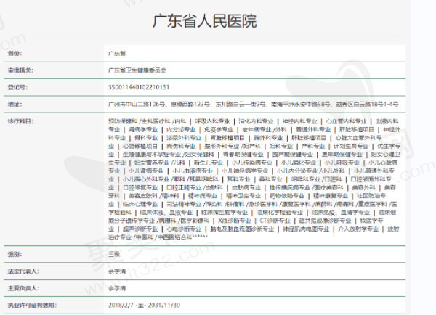
Task: Select the 超声诊断专业 entry
Action: (x=140, y=229)
